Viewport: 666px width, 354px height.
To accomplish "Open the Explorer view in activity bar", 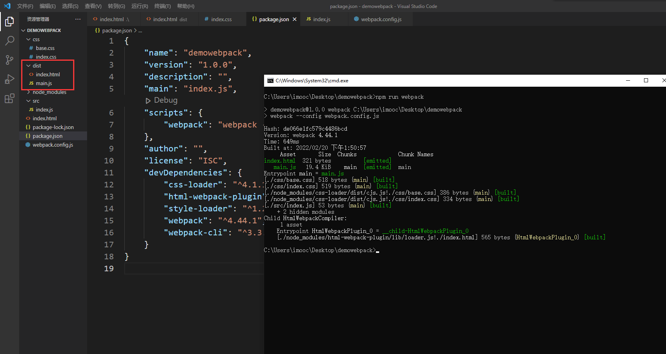I will pyautogui.click(x=9, y=22).
